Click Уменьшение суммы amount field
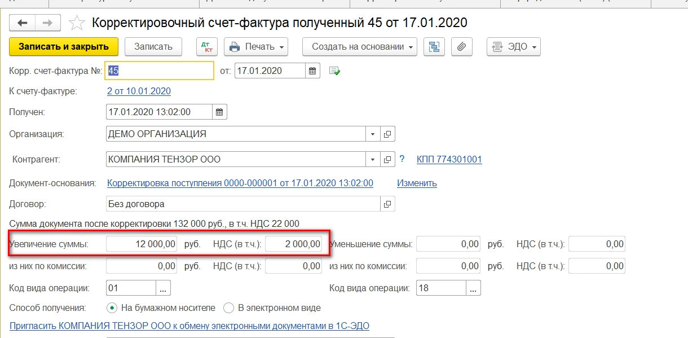The height and width of the screenshot is (338, 688). pyautogui.click(x=448, y=244)
